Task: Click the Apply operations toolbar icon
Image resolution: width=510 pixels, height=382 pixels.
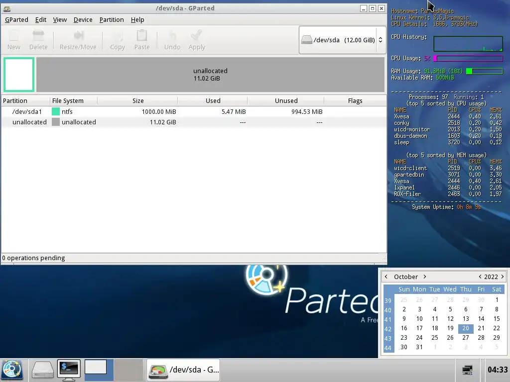Action: (197, 40)
